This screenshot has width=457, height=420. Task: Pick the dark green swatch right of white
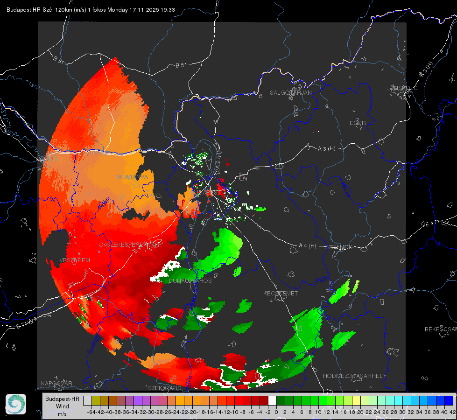[281, 401]
